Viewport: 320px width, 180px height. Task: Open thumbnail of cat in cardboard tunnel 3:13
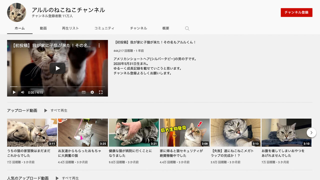(x=235, y=132)
